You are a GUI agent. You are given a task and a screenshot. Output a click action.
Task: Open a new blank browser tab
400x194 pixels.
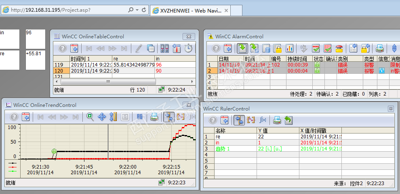tap(236, 10)
